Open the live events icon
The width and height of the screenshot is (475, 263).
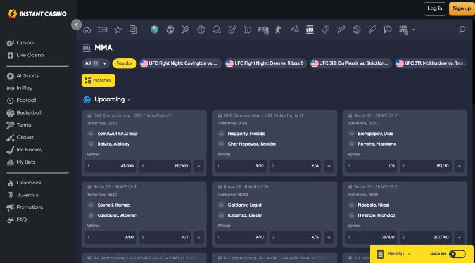[x=102, y=30]
